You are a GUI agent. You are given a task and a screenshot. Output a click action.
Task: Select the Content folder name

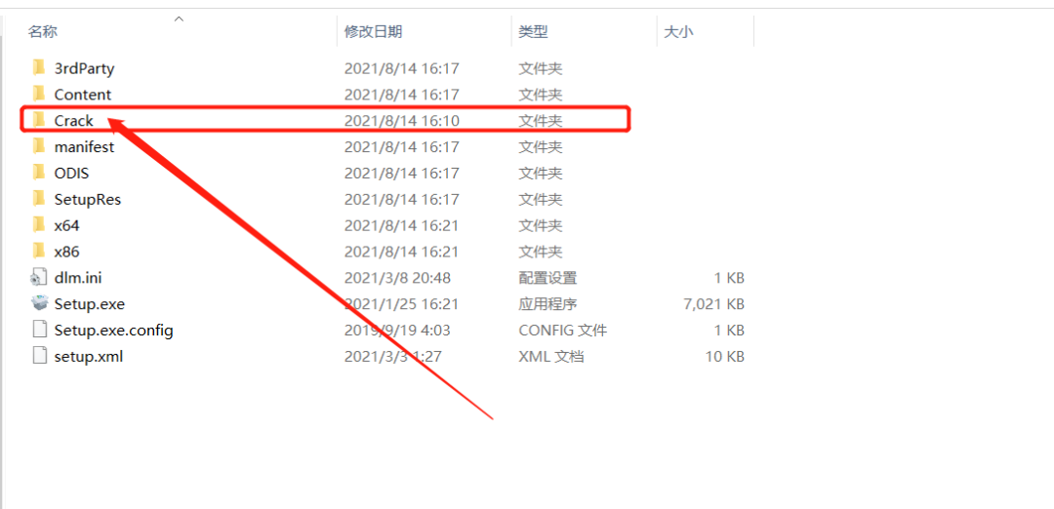(83, 95)
